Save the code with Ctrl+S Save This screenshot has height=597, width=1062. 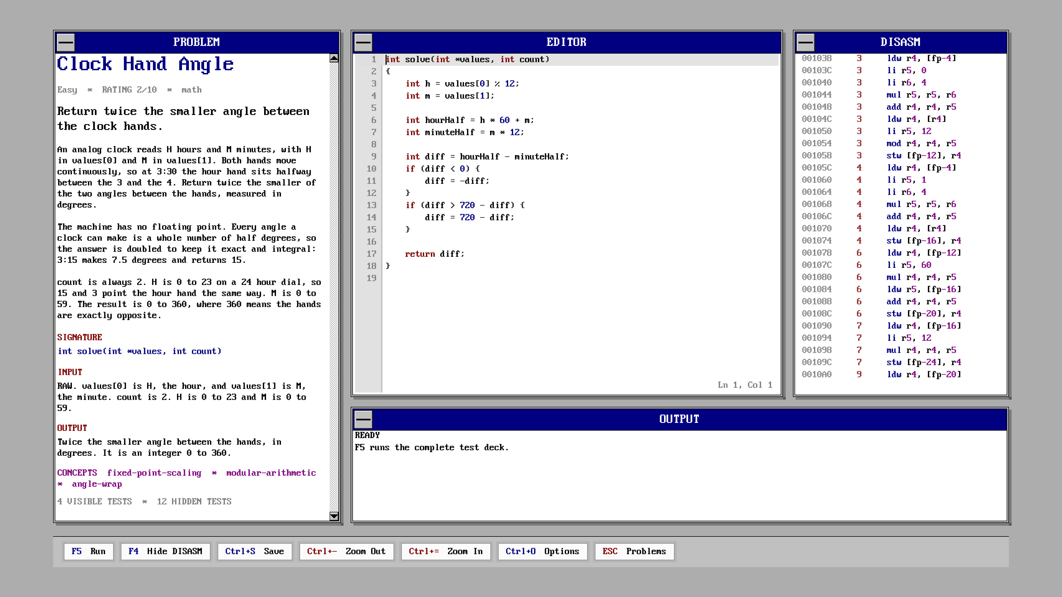click(x=255, y=551)
